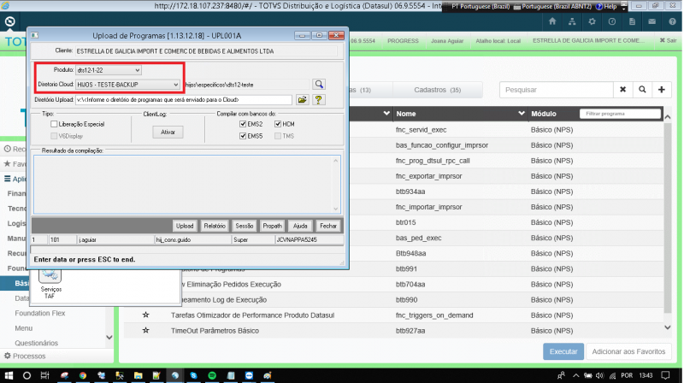This screenshot has height=383, width=684.
Task: Click the Diretório Upload path field
Action: click(x=184, y=100)
